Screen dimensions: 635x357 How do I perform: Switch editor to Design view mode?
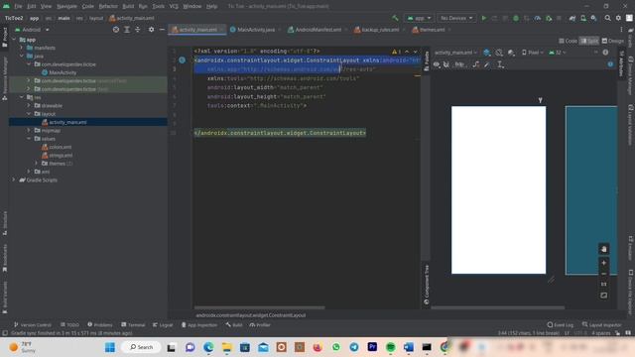pyautogui.click(x=613, y=41)
